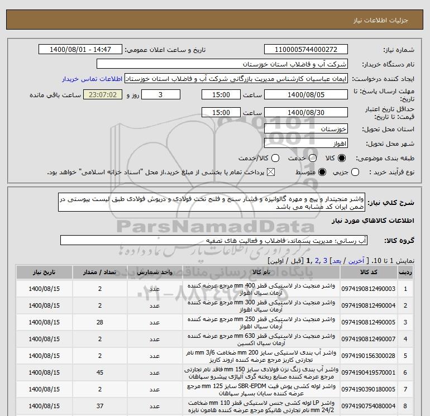Click price validity date 1400/08/30
Viewport: 430px width, 416px height.
pos(306,112)
